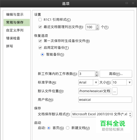This screenshot has height=140, width=137.
Task: Open the 高级(V)... advanced settings
Action: [x=116, y=74]
